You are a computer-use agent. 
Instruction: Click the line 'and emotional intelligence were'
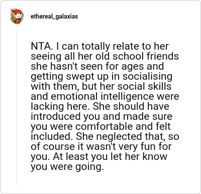[x=105, y=97]
